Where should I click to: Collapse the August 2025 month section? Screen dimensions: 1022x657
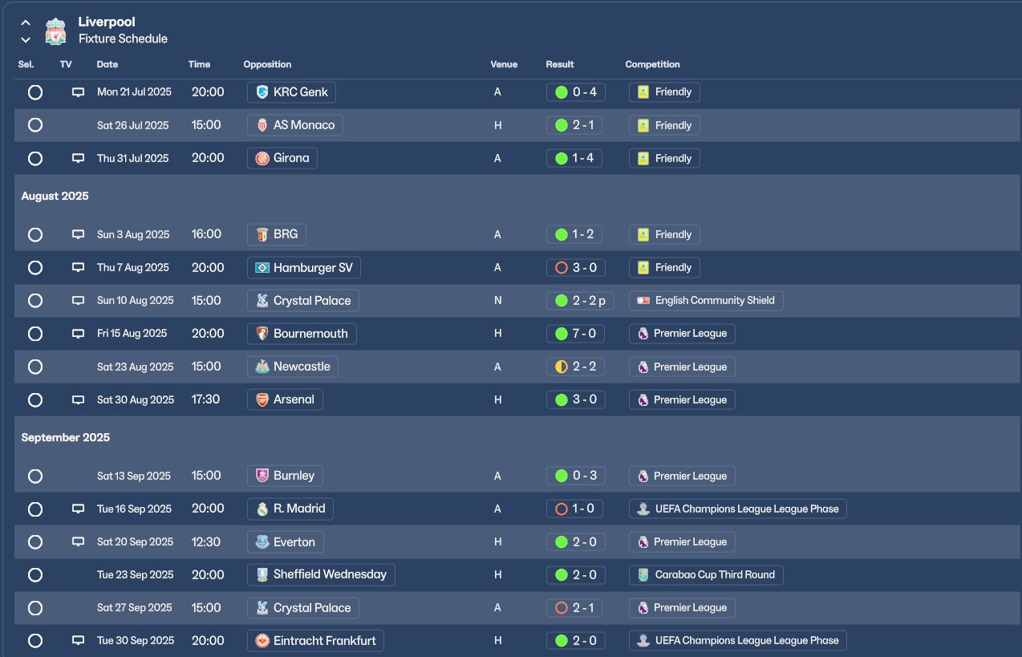pos(55,197)
